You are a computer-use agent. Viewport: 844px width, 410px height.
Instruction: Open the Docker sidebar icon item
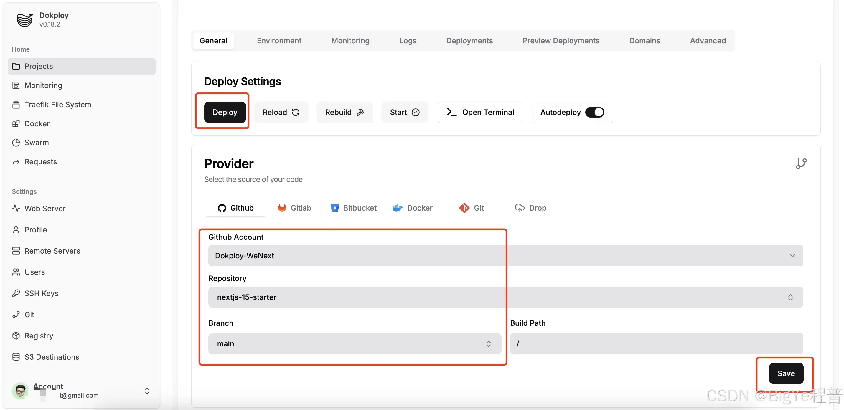(x=16, y=124)
